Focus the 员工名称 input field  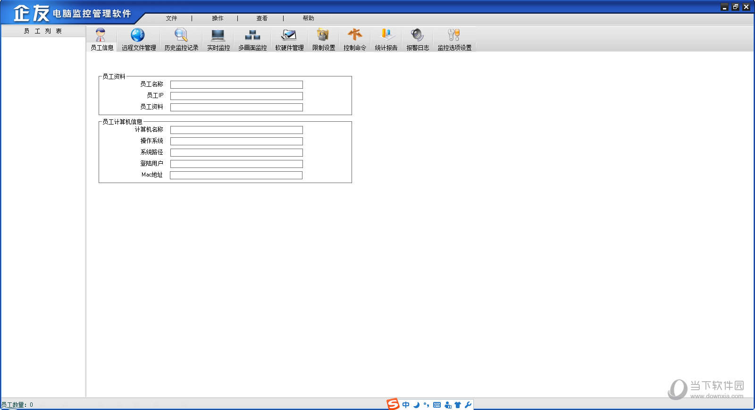236,84
